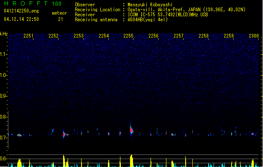Image resolution: width=263 pixels, height=167 pixels.
Task: Click the 2300 time marker
Action: pos(254,36)
